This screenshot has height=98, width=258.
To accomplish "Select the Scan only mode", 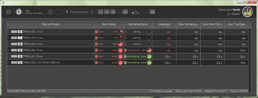I will click(28, 11).
